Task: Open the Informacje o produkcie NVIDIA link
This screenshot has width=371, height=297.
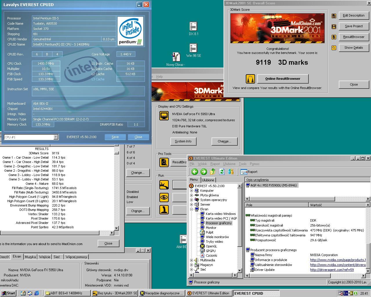Action: tap(338, 260)
